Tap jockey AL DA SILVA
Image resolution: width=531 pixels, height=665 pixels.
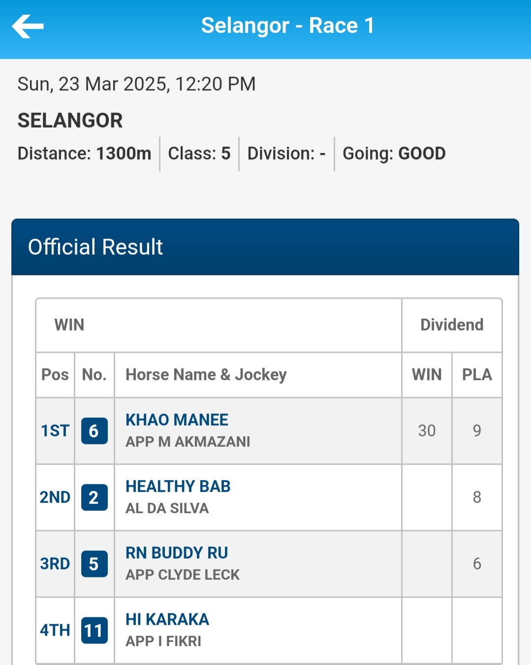[167, 508]
